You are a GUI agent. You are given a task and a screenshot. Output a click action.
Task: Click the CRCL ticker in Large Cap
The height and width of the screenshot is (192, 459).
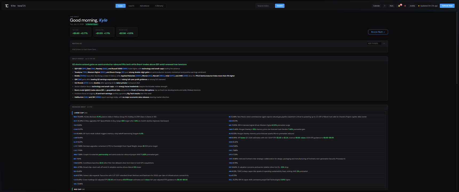[231, 150]
